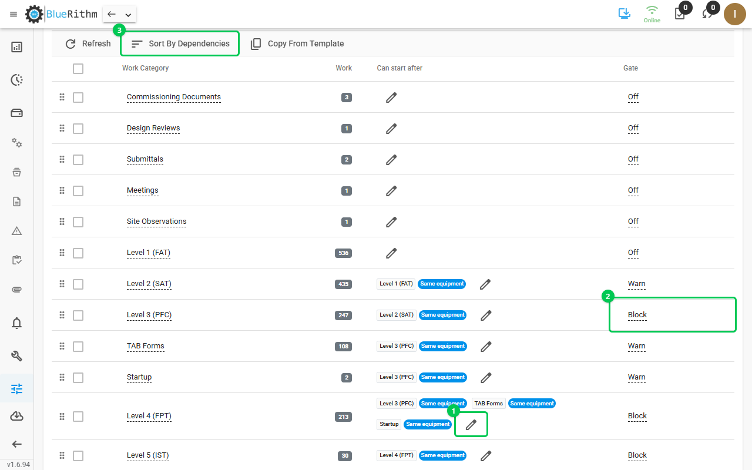Click the BlueRithm gear logo

(x=35, y=14)
